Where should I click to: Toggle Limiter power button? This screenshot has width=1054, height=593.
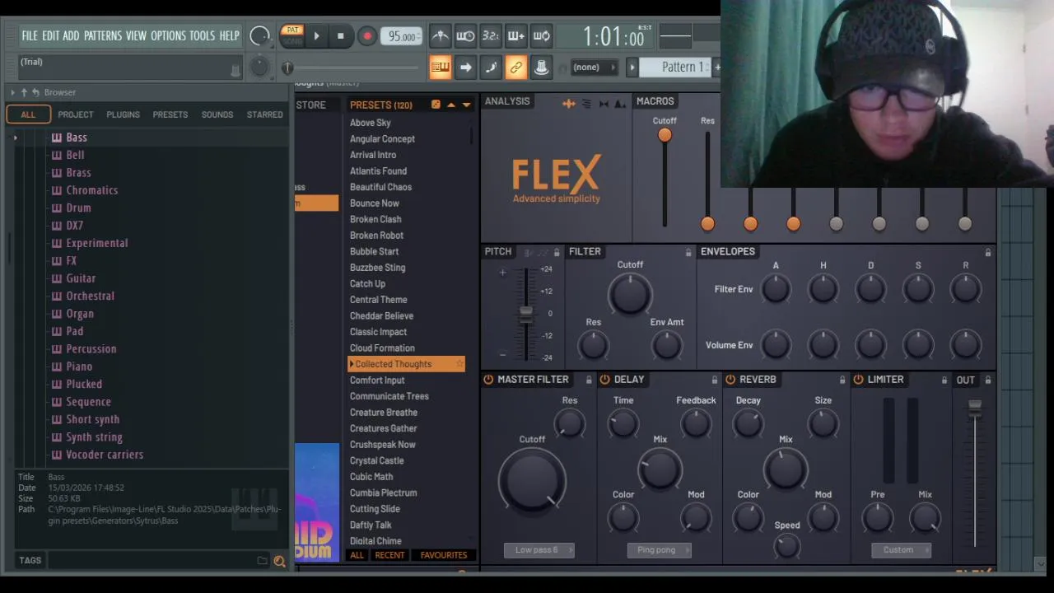pyautogui.click(x=858, y=380)
